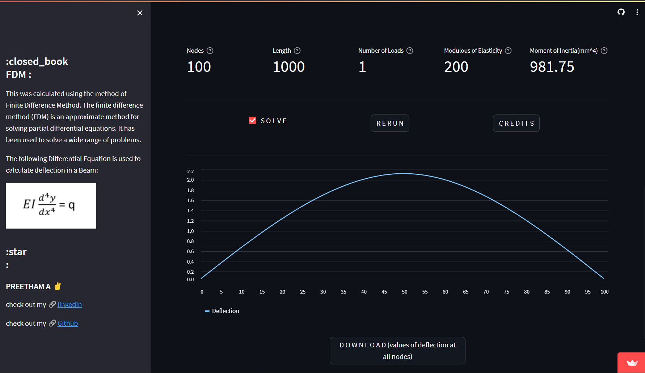Click the link icon beside Github text
645x373 pixels.
click(x=53, y=323)
